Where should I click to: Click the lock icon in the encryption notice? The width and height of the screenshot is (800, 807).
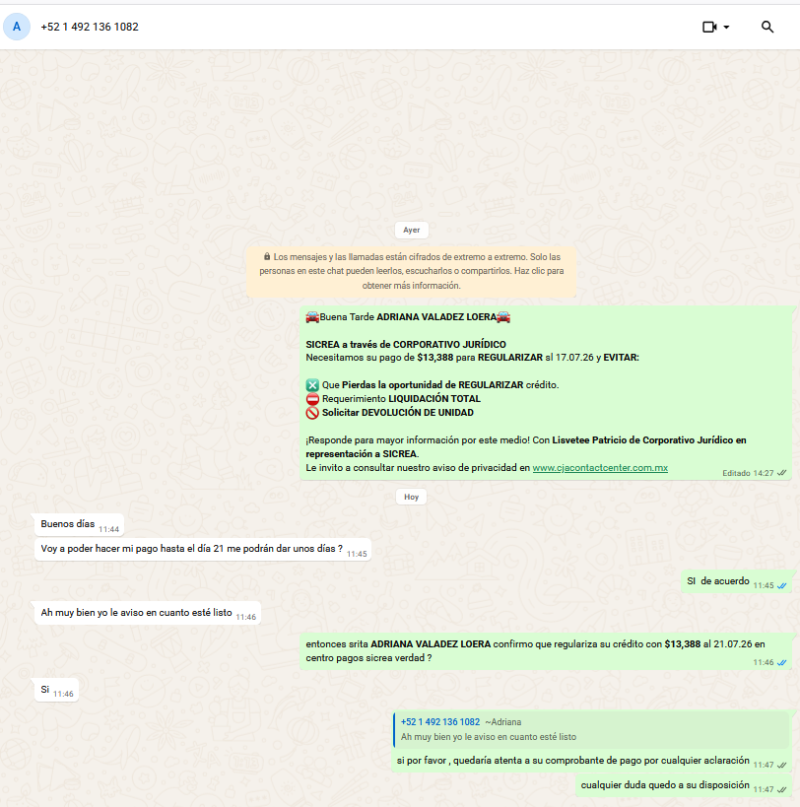(267, 256)
